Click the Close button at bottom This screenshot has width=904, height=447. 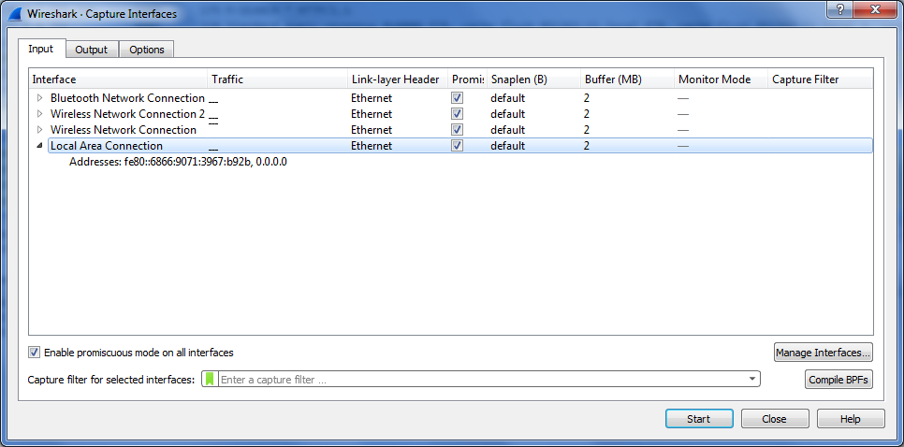(774, 419)
